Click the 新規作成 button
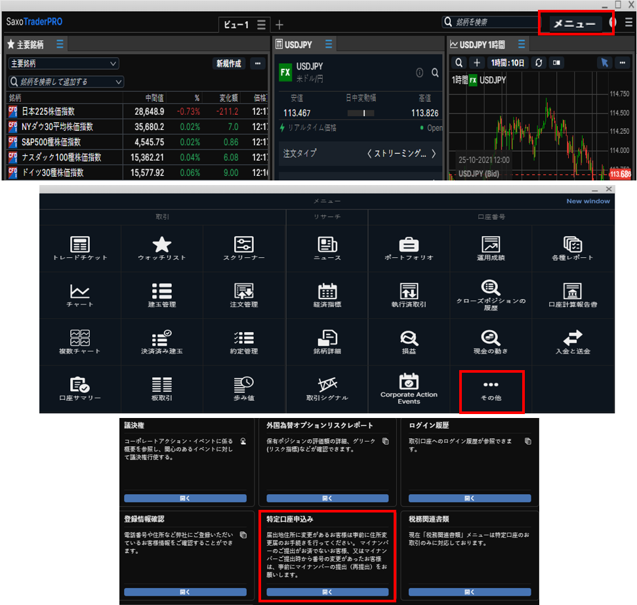The width and height of the screenshot is (637, 605). pyautogui.click(x=229, y=64)
